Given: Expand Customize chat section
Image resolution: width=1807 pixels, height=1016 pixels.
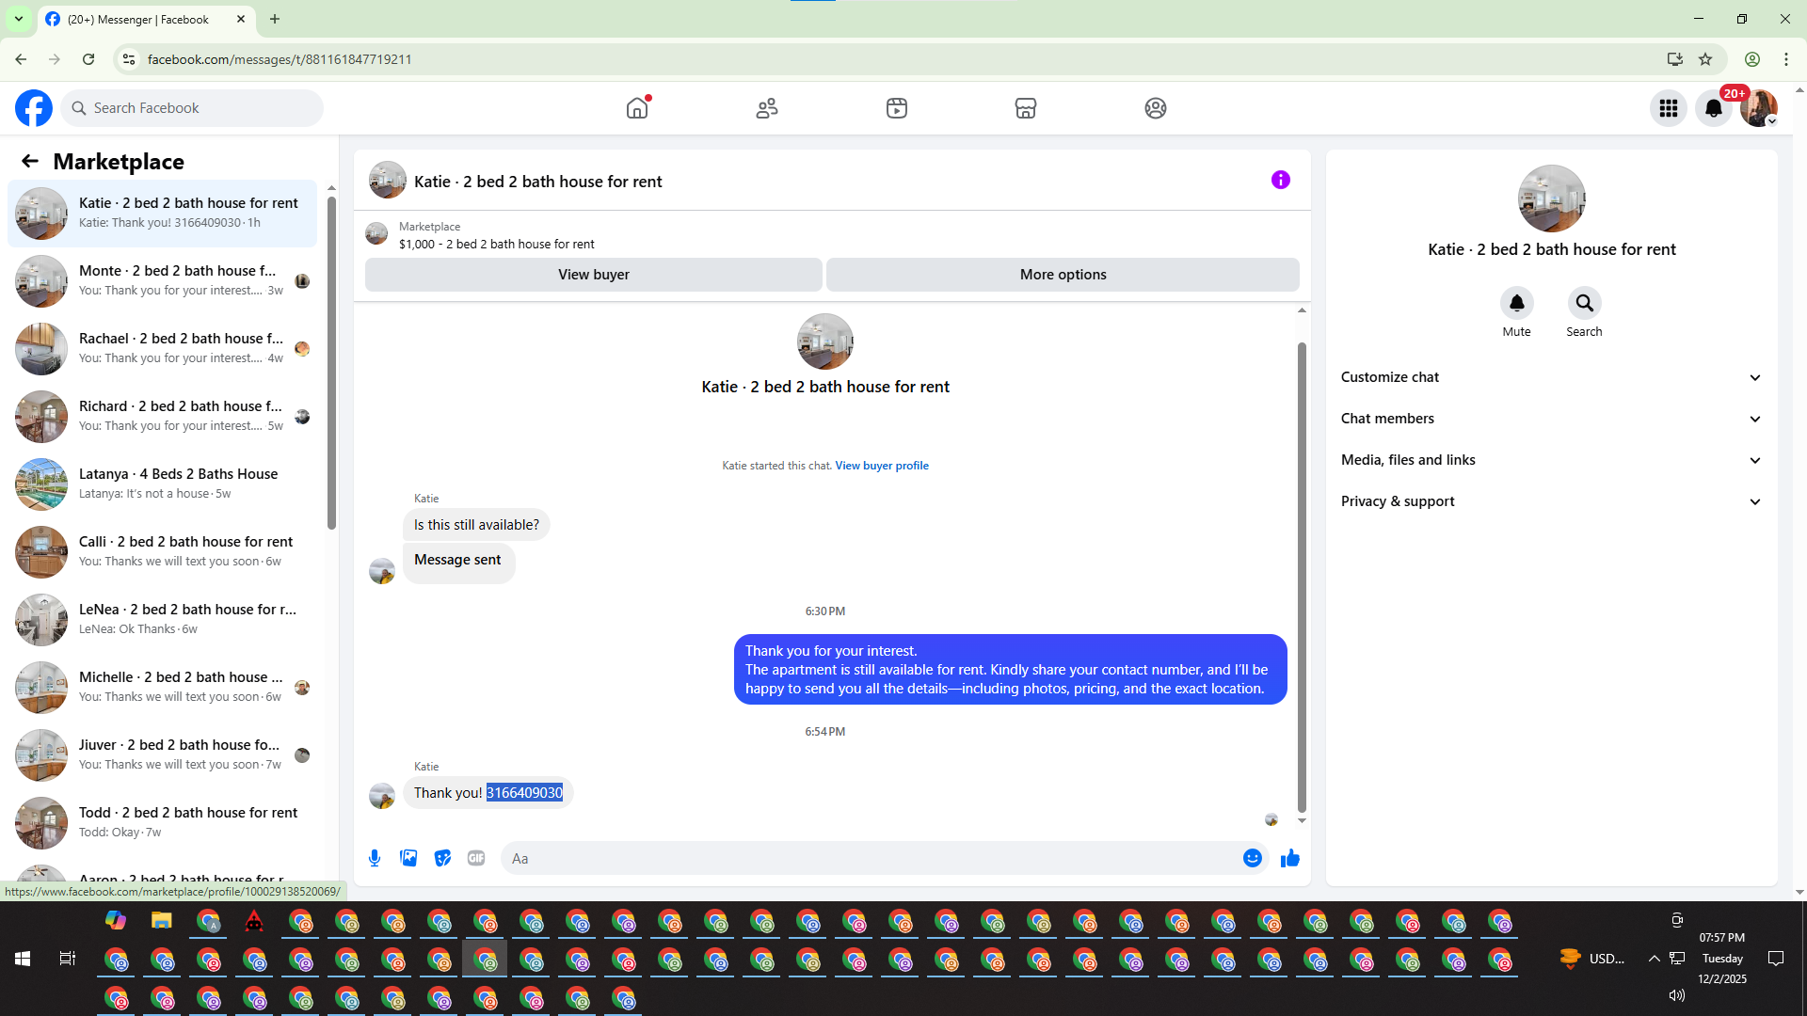Looking at the screenshot, I should (x=1551, y=377).
